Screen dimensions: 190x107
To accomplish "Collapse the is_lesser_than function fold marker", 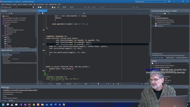I will 46,67.
